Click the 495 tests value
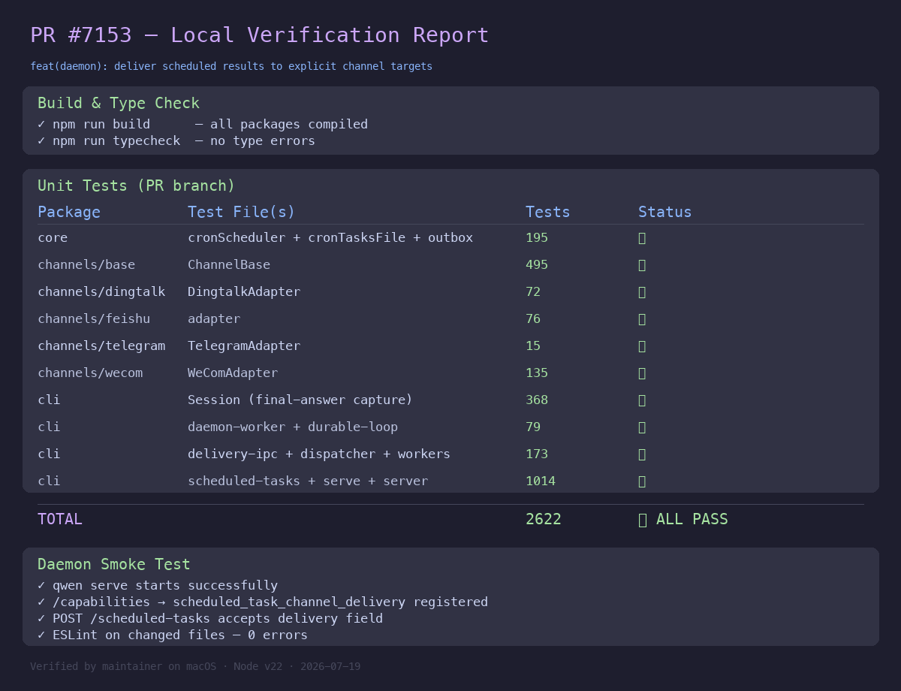Image resolution: width=901 pixels, height=691 pixels. (537, 264)
